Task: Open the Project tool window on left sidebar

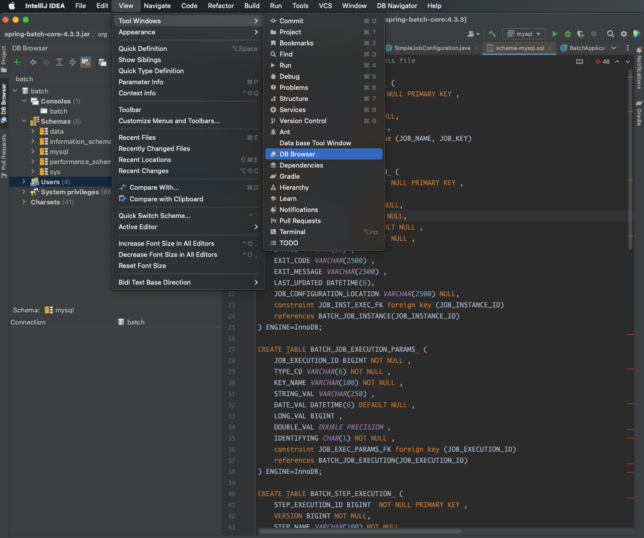Action: pyautogui.click(x=4, y=59)
